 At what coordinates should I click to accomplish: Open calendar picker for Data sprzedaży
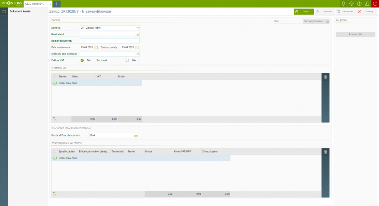(137, 47)
